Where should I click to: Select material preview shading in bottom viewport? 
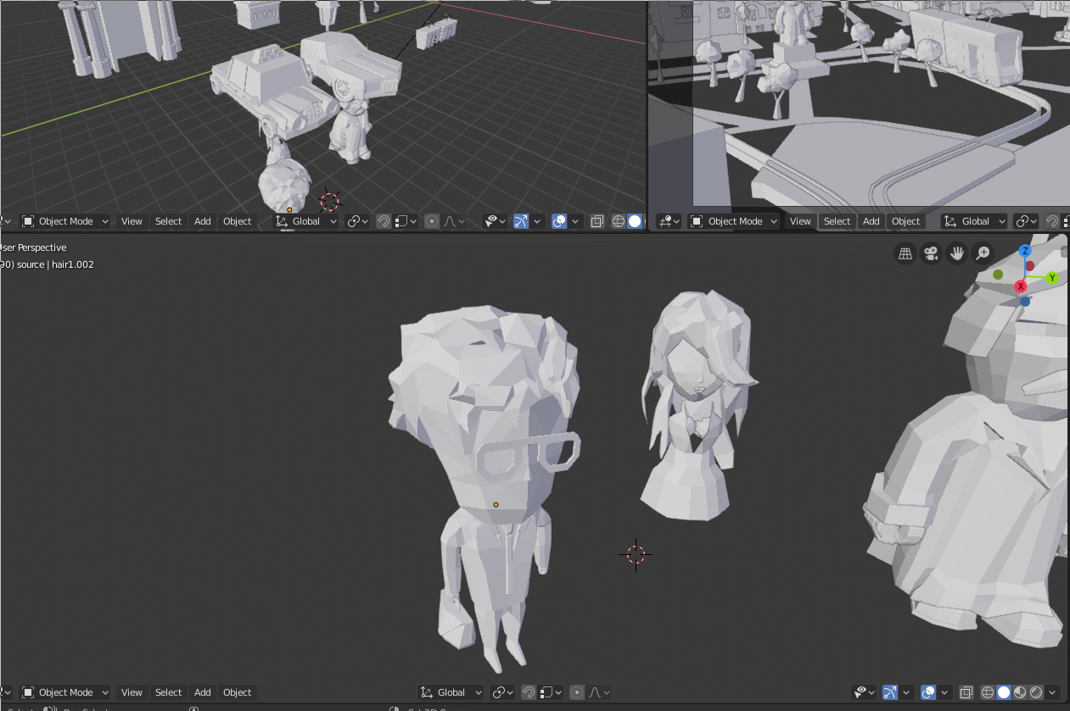pos(1020,692)
